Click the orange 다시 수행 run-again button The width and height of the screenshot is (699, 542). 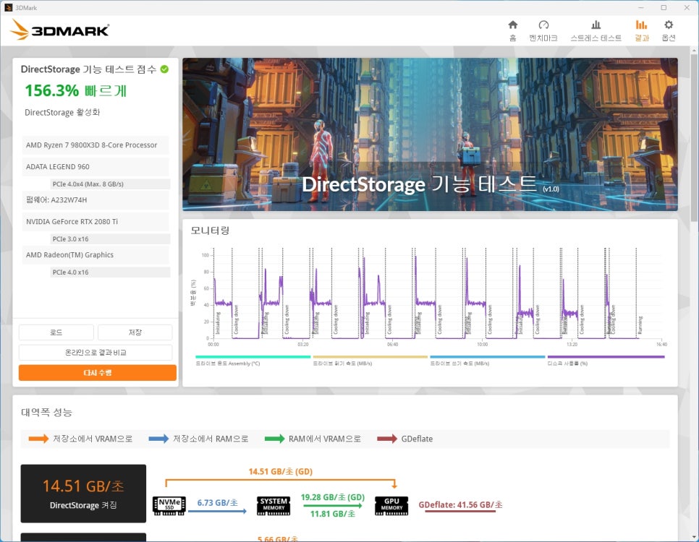97,373
